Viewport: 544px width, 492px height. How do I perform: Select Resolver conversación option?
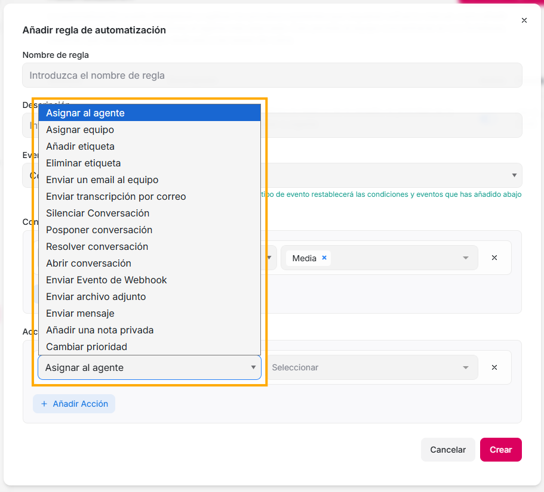pos(97,246)
